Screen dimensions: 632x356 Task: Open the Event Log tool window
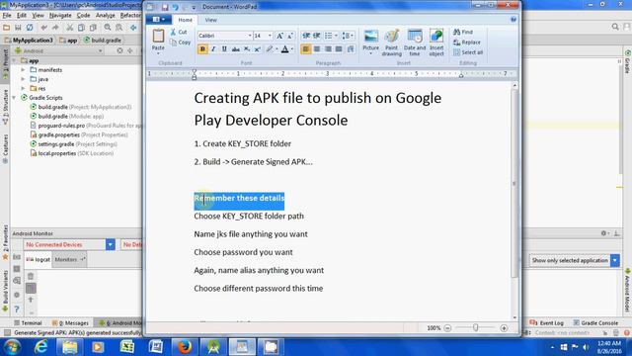tap(546, 323)
